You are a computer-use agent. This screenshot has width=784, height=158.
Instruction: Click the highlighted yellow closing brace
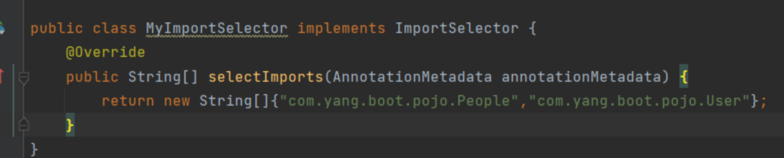click(70, 125)
